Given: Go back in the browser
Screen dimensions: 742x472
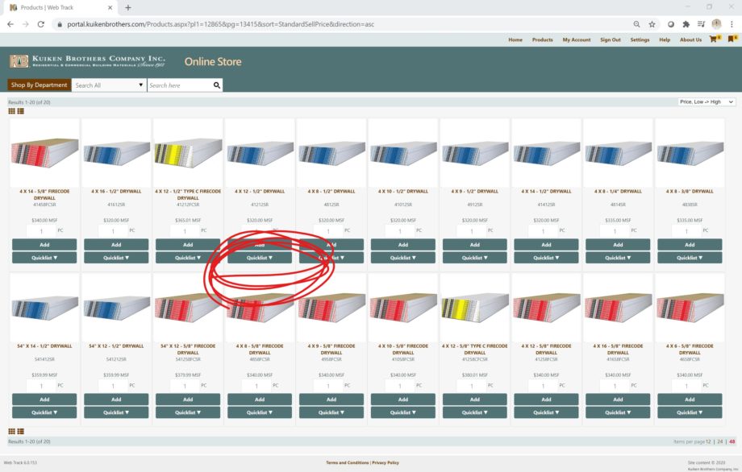Looking at the screenshot, I should tap(10, 24).
